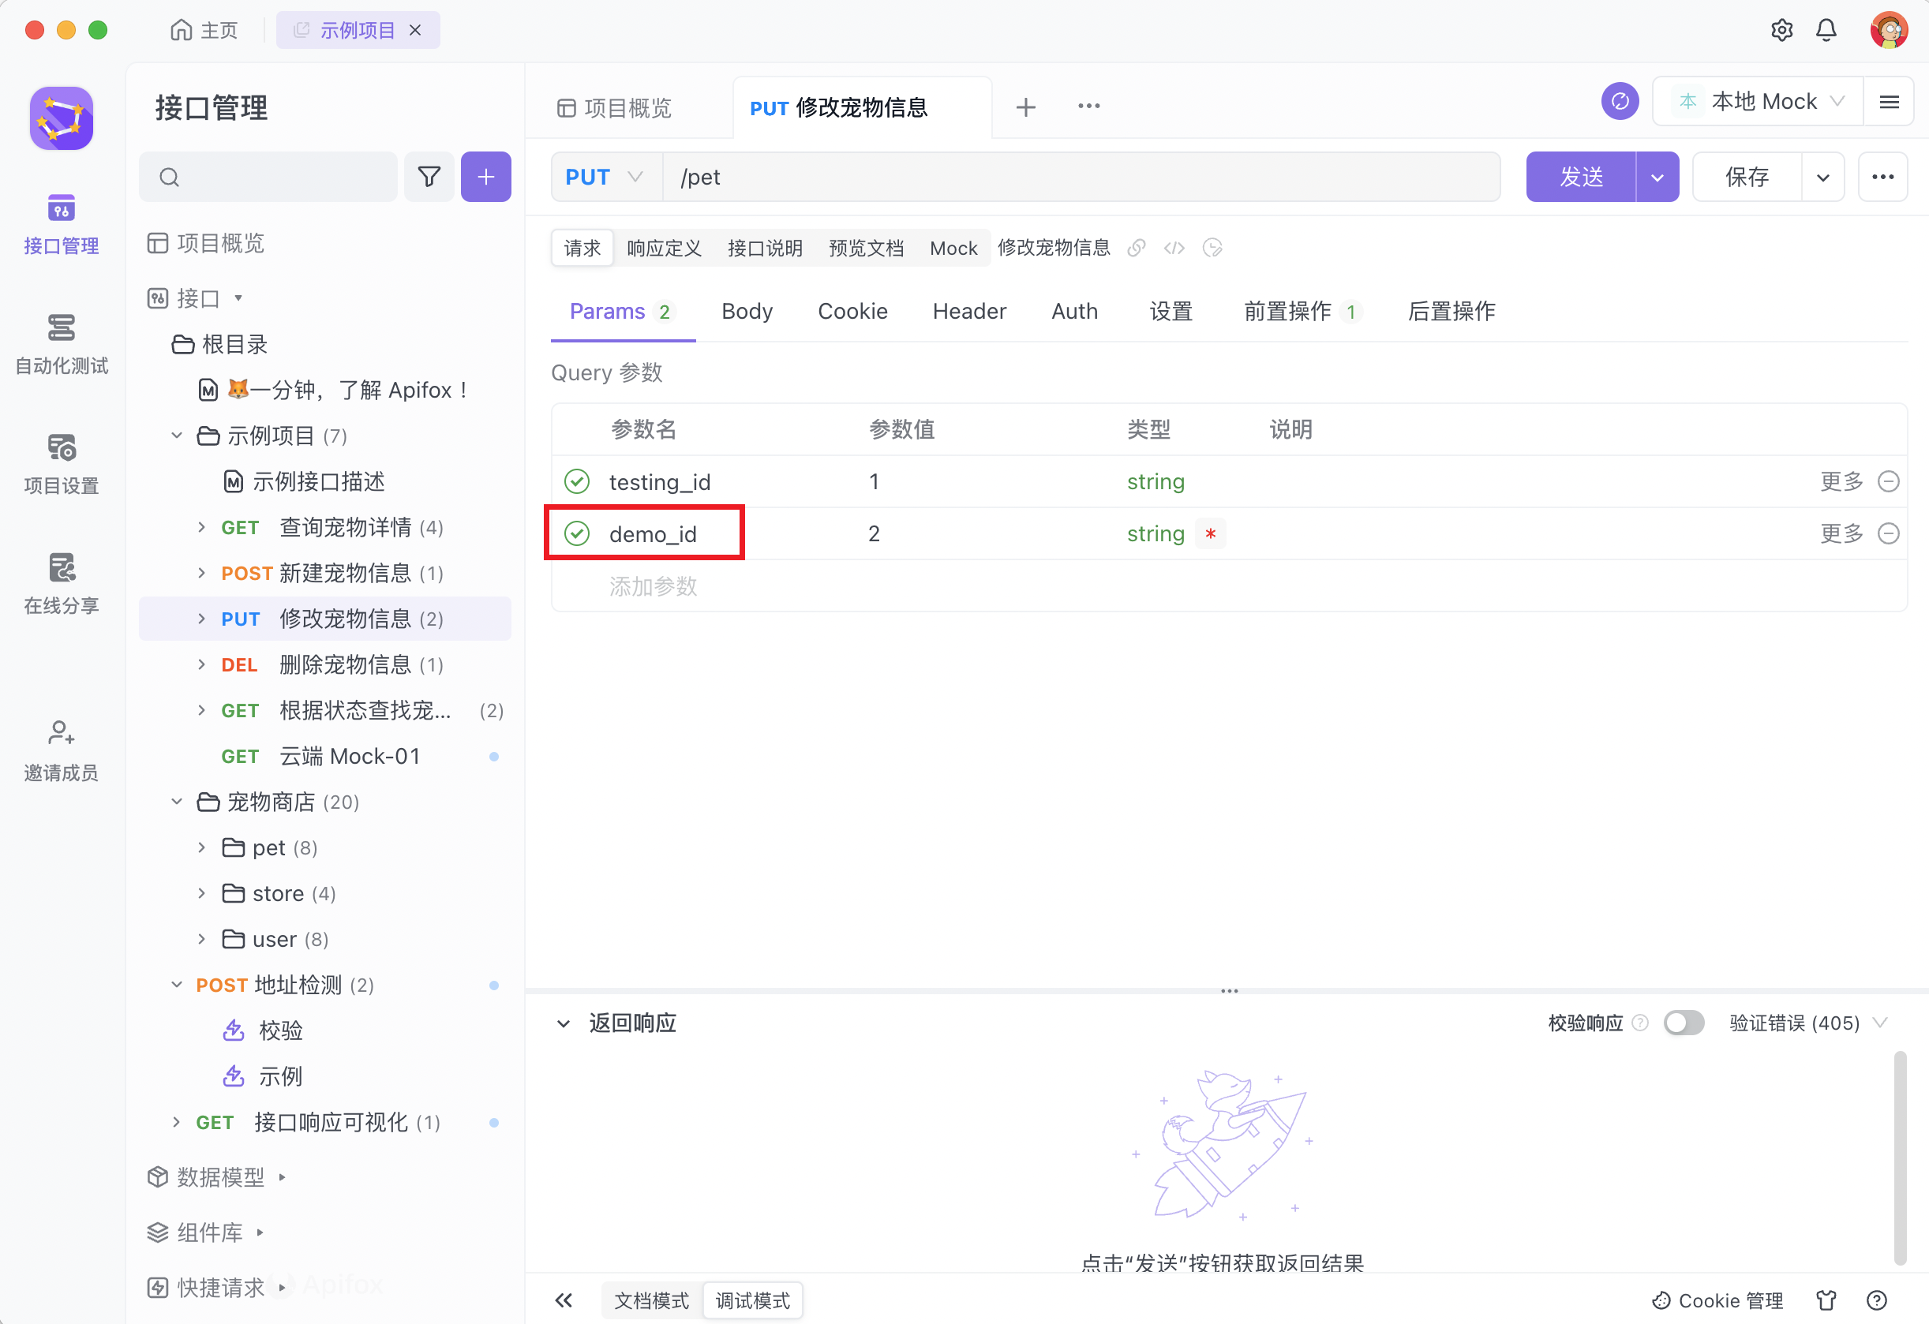Click the generate code icon beside 修改宠物信息
This screenshot has width=1929, height=1324.
pyautogui.click(x=1174, y=248)
